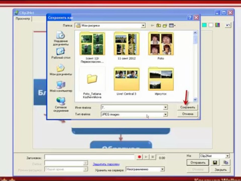Screen dimensions: 241x181
Task: Expand the Режим загрузки dropdown
Action: (x=85, y=169)
